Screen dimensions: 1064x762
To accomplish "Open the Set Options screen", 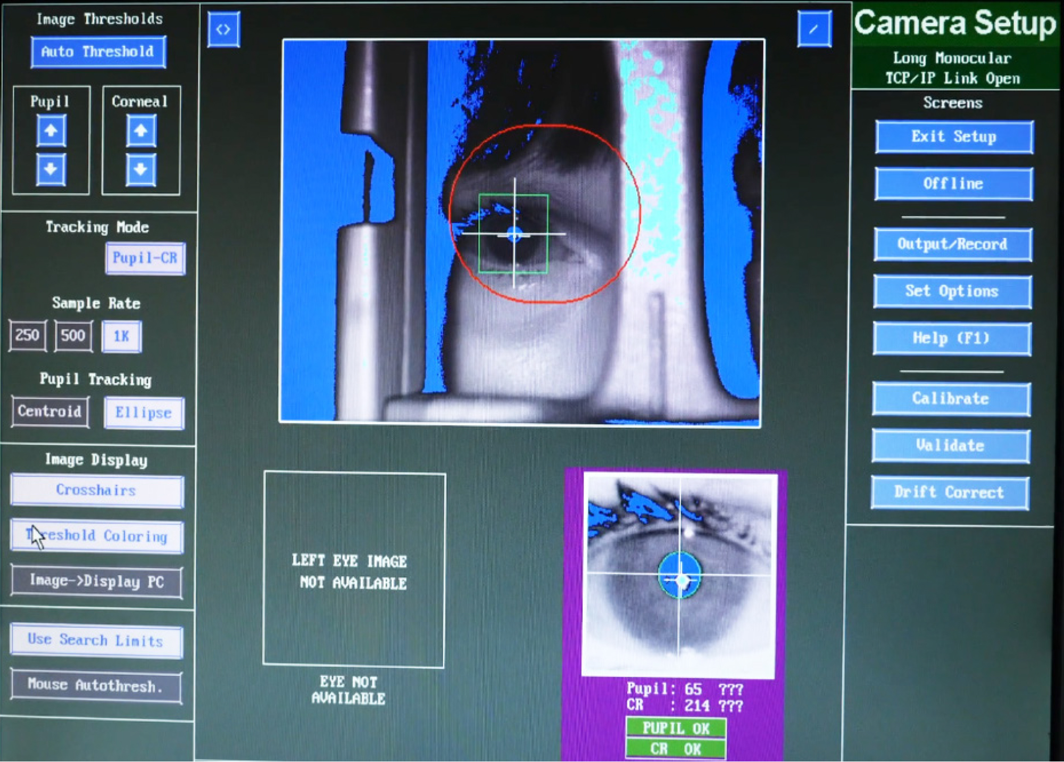I will pos(952,292).
